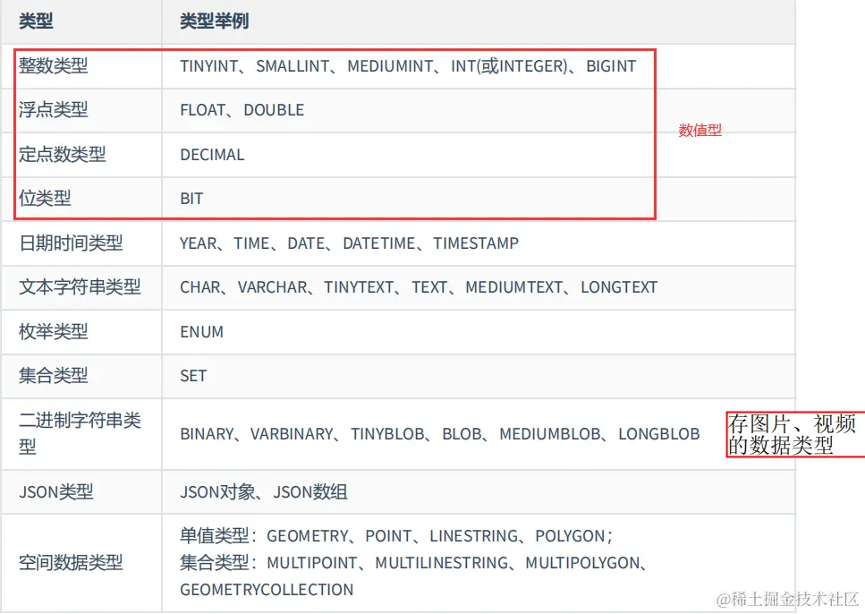Select the '枚举类型' cell
The image size is (865, 614).
pyautogui.click(x=81, y=332)
